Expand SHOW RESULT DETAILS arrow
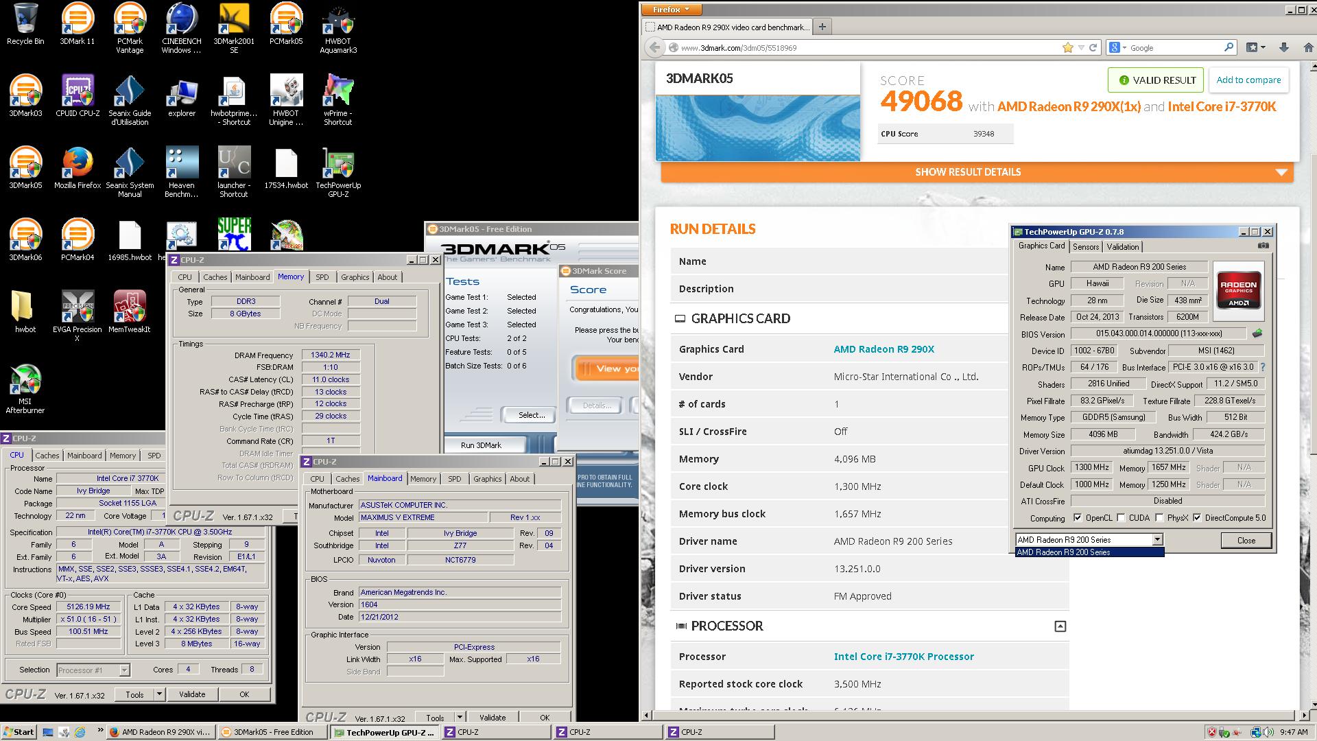 click(x=1281, y=172)
